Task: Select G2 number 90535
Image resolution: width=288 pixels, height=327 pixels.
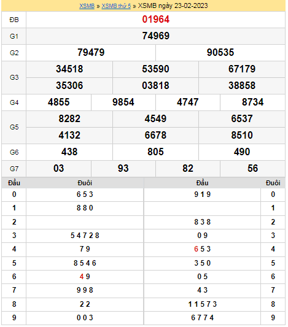Action: click(x=220, y=52)
